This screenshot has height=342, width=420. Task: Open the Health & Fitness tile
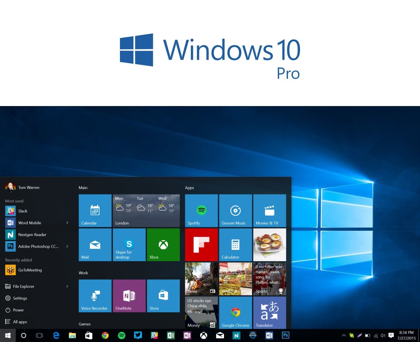pos(235,279)
